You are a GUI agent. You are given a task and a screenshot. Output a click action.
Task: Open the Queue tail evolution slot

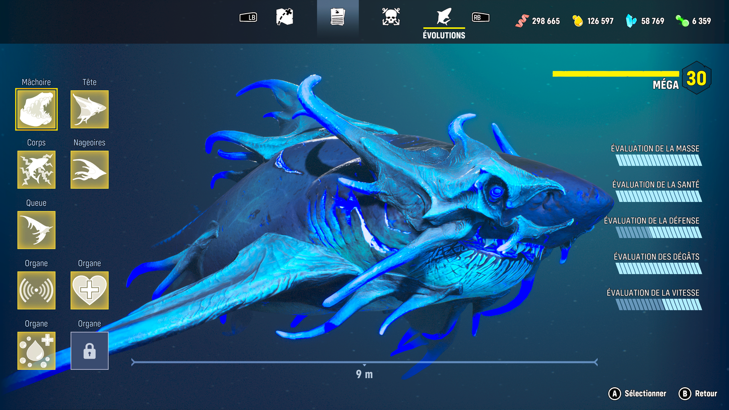[x=36, y=230]
